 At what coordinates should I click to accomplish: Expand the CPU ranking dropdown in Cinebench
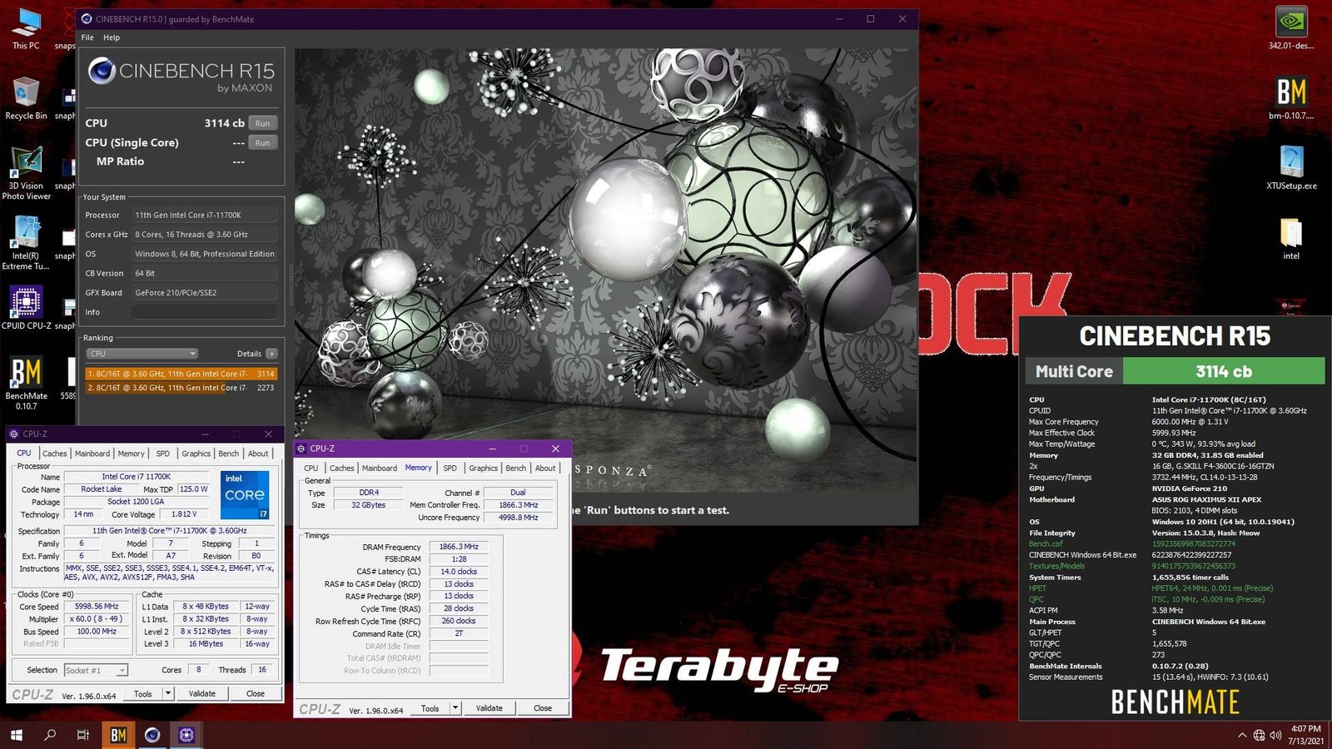pos(142,354)
